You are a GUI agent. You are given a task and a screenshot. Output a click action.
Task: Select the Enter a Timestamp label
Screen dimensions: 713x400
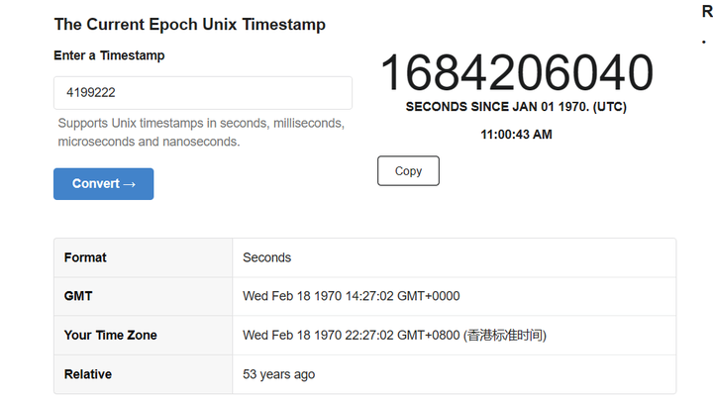point(109,55)
